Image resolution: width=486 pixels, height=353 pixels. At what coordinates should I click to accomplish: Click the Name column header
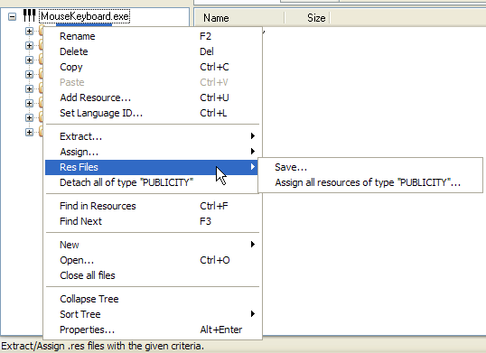(239, 18)
